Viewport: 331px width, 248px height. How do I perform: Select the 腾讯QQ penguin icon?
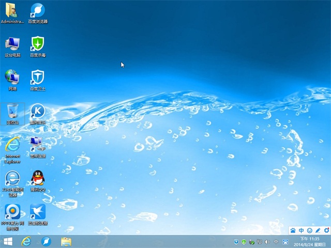pyautogui.click(x=37, y=178)
